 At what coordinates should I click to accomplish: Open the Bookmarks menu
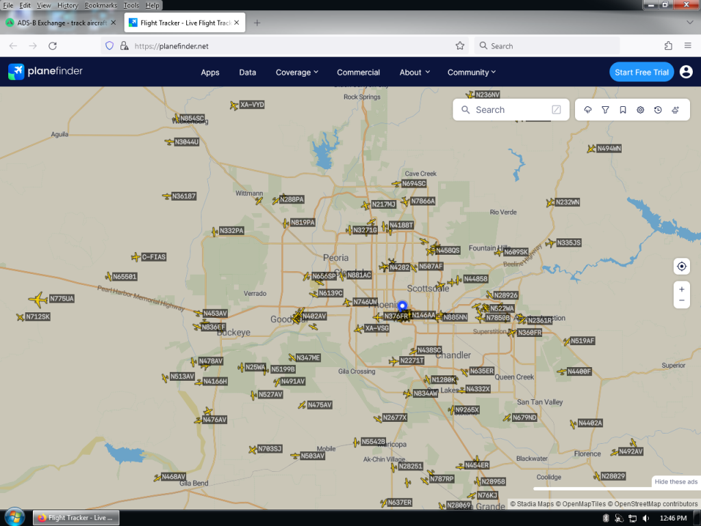coord(101,5)
